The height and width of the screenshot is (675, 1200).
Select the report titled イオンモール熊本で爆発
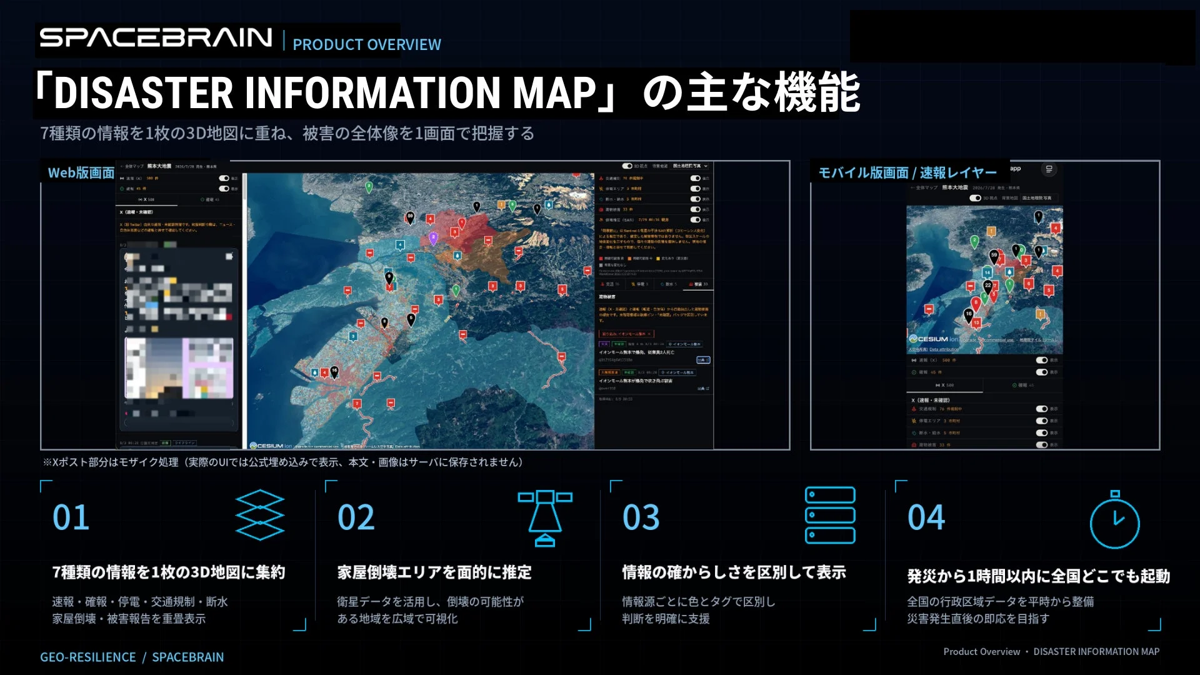(x=637, y=352)
